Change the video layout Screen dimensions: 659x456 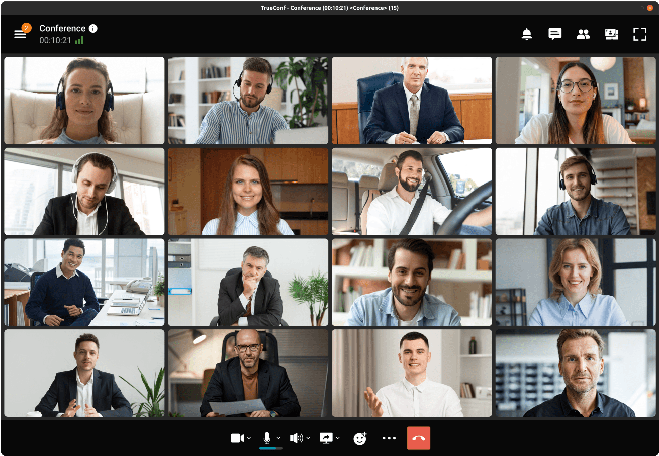pyautogui.click(x=611, y=34)
